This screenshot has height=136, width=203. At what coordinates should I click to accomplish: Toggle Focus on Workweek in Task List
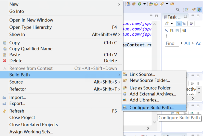click(191, 23)
